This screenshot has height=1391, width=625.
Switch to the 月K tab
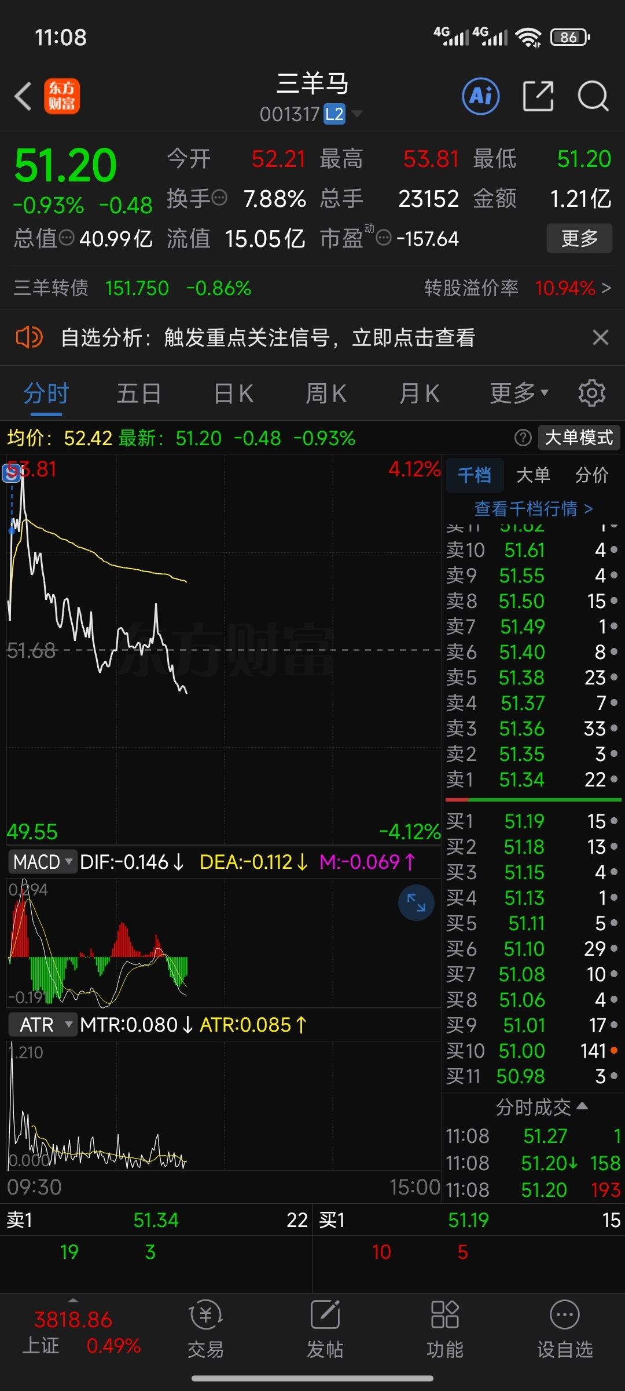point(420,394)
